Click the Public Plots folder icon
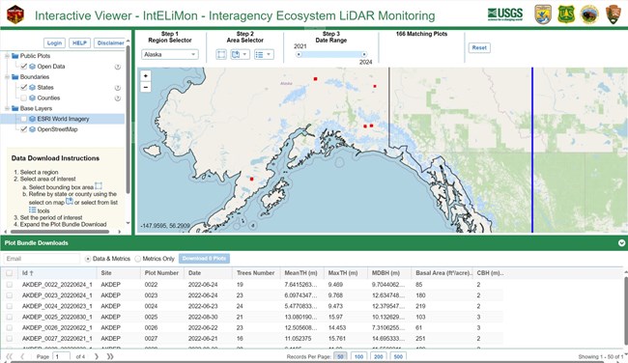This screenshot has width=628, height=363. tap(15, 56)
